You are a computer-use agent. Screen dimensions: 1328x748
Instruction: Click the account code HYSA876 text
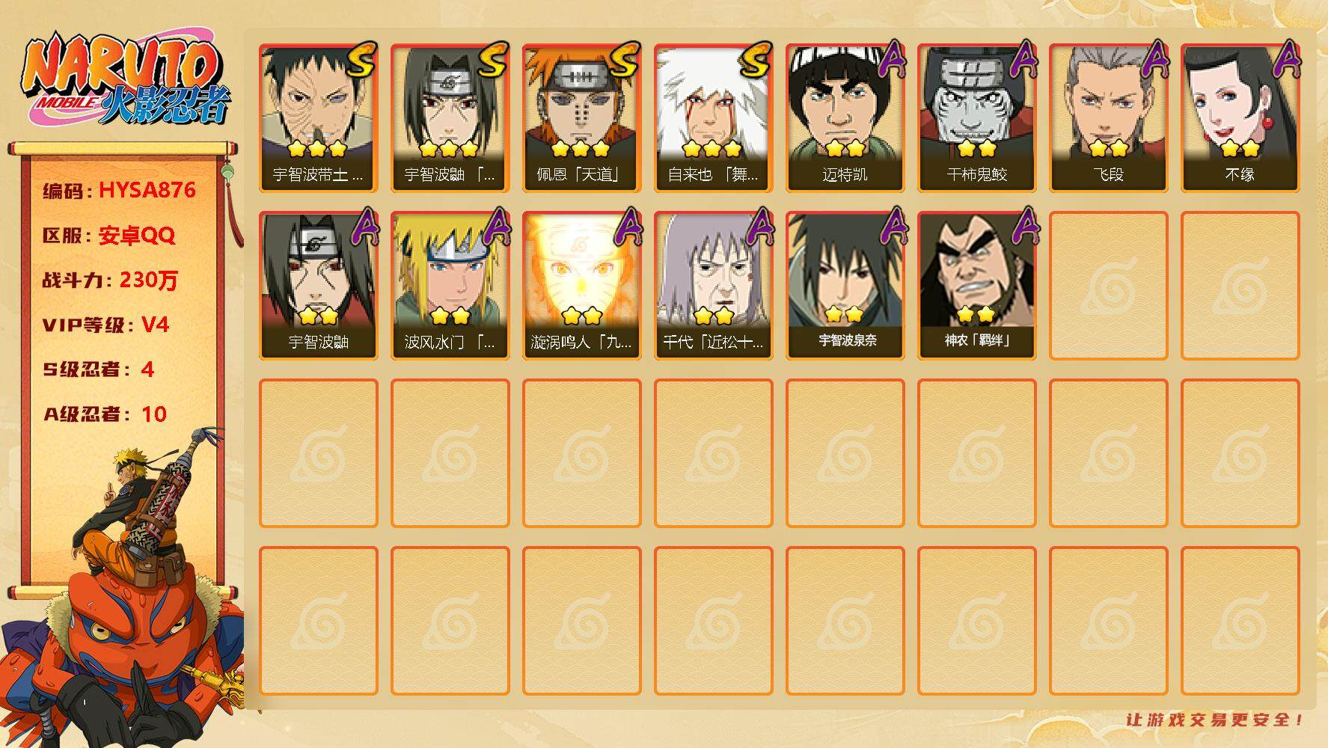point(147,190)
